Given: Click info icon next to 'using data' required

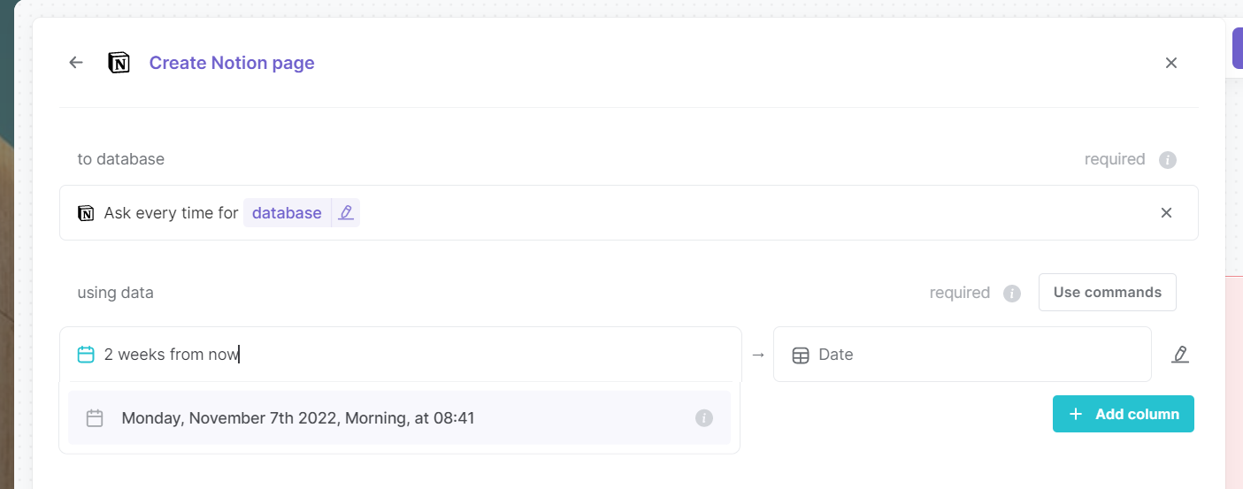Looking at the screenshot, I should pos(1012,293).
